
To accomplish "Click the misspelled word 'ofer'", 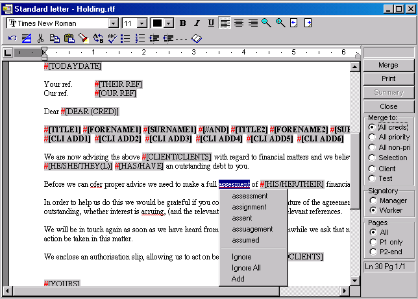I will point(96,184).
